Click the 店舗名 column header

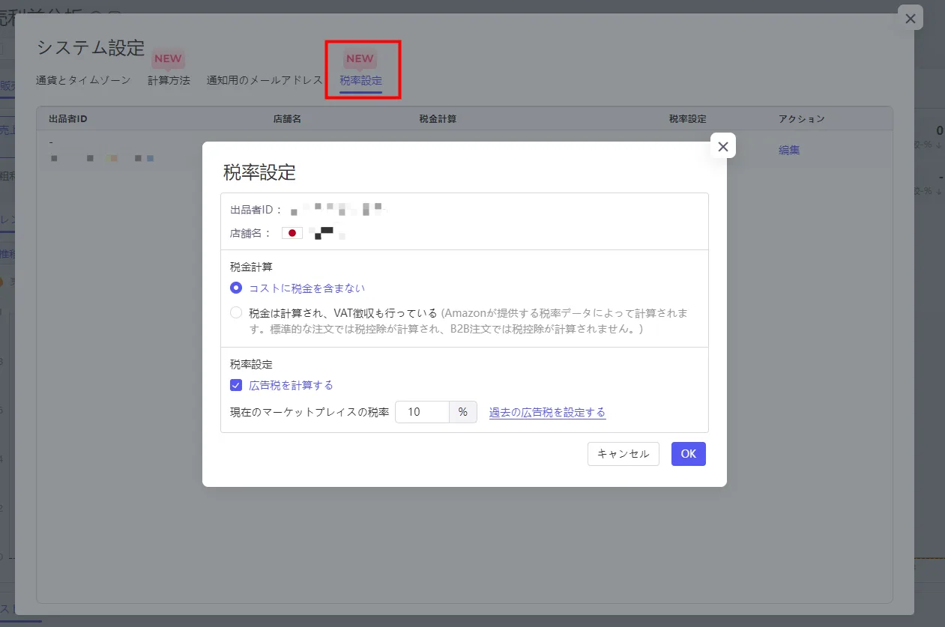(287, 119)
